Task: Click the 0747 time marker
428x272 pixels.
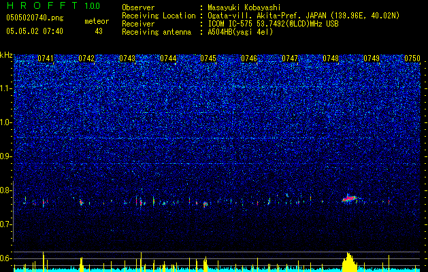Action: (290, 58)
